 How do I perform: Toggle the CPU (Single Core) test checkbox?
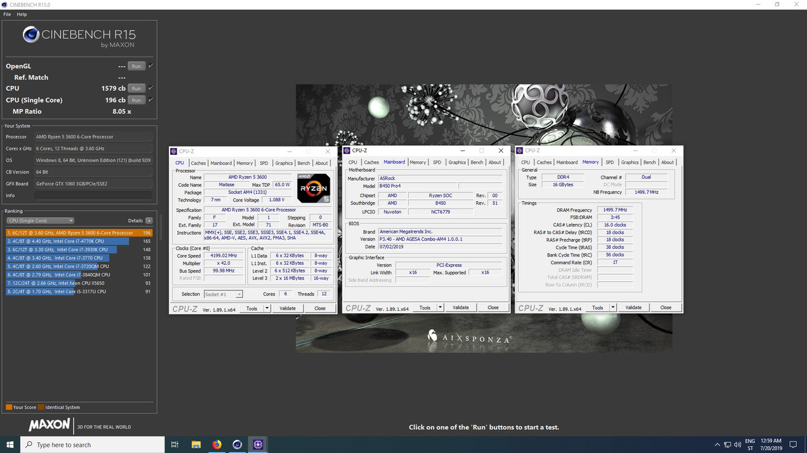coord(151,99)
